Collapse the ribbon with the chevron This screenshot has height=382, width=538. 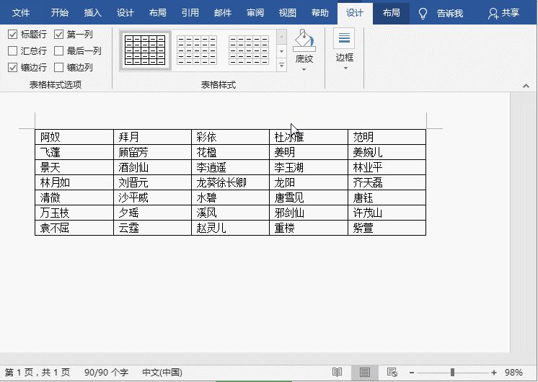click(526, 86)
